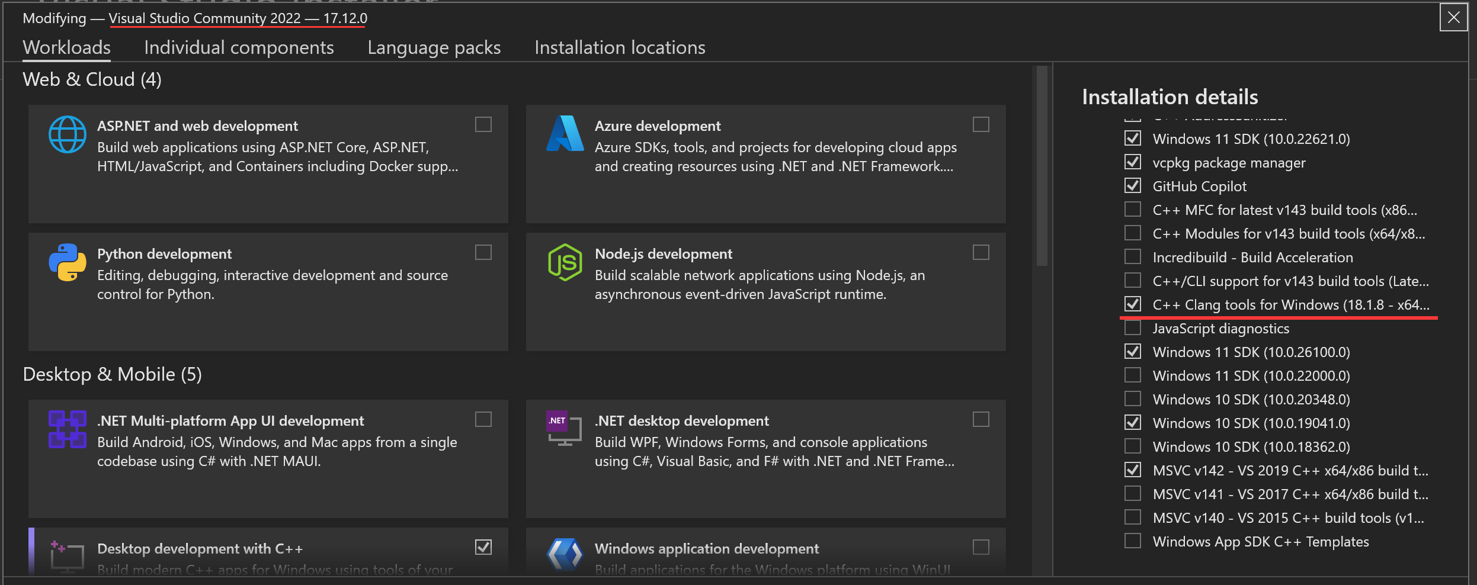This screenshot has height=585, width=1477.
Task: Click the Desktop development with C++ icon
Action: (66, 555)
